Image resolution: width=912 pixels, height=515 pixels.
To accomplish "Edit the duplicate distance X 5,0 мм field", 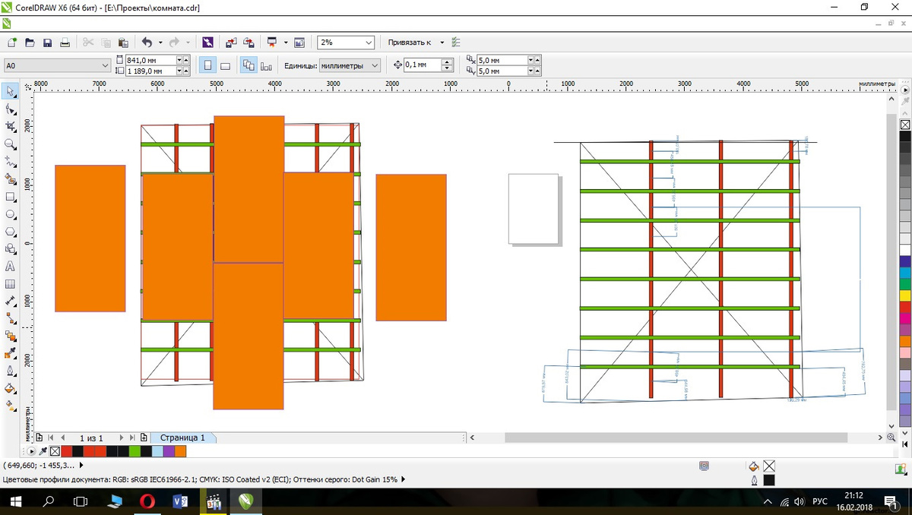I will pyautogui.click(x=502, y=60).
